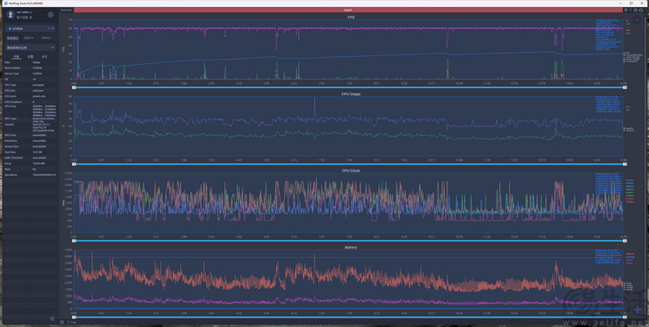Click the round play/start recording button
649x327 pixels.
pos(637,20)
